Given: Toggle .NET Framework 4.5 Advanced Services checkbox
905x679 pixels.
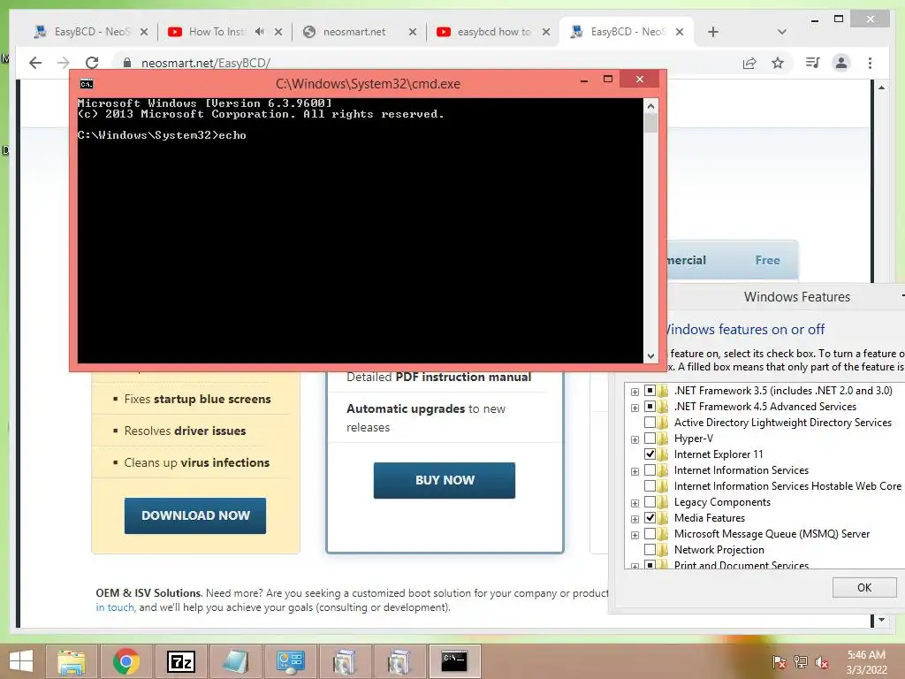Looking at the screenshot, I should (650, 407).
